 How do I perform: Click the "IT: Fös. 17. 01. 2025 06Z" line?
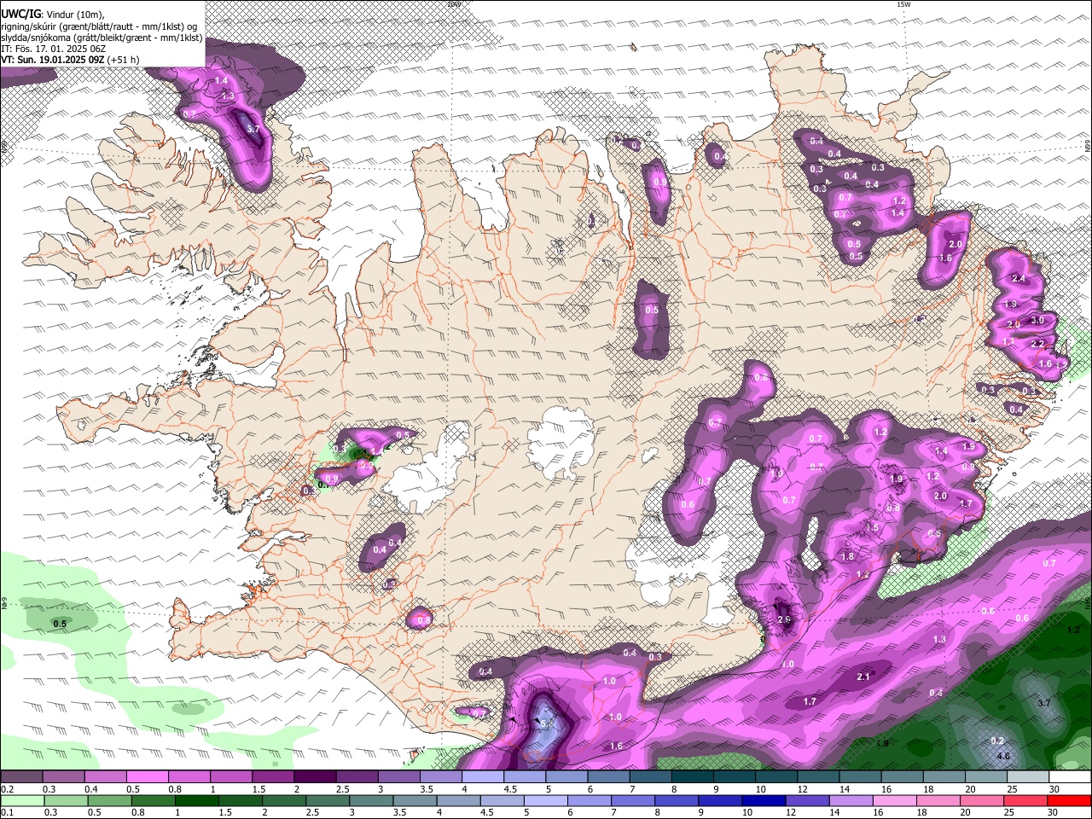click(53, 49)
